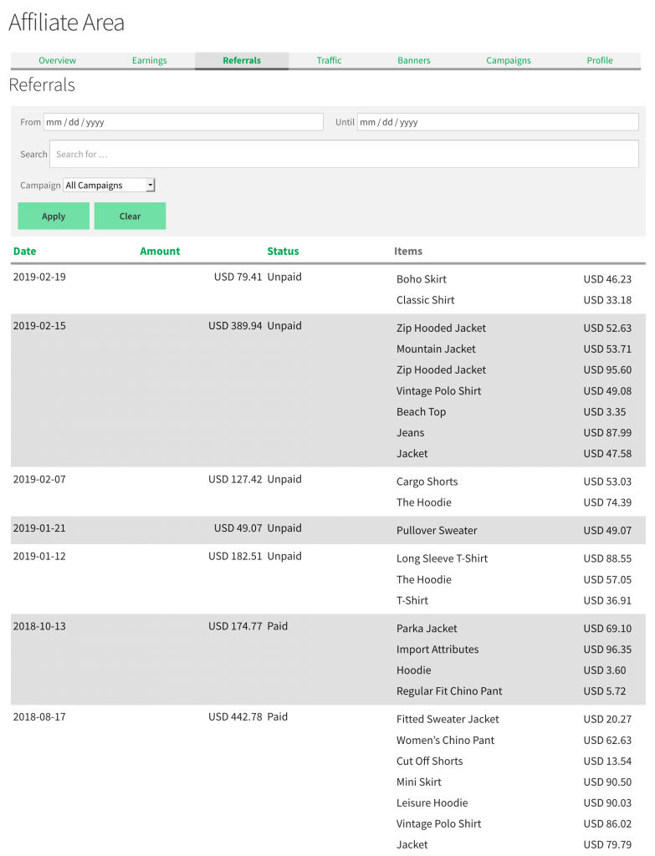
Task: Sort referrals by Status column header
Action: [x=283, y=251]
